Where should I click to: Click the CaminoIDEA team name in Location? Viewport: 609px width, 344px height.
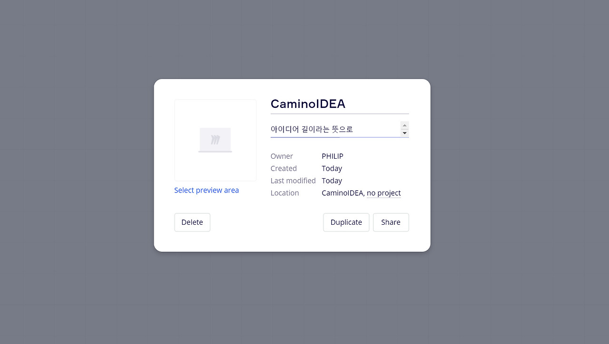click(x=343, y=193)
